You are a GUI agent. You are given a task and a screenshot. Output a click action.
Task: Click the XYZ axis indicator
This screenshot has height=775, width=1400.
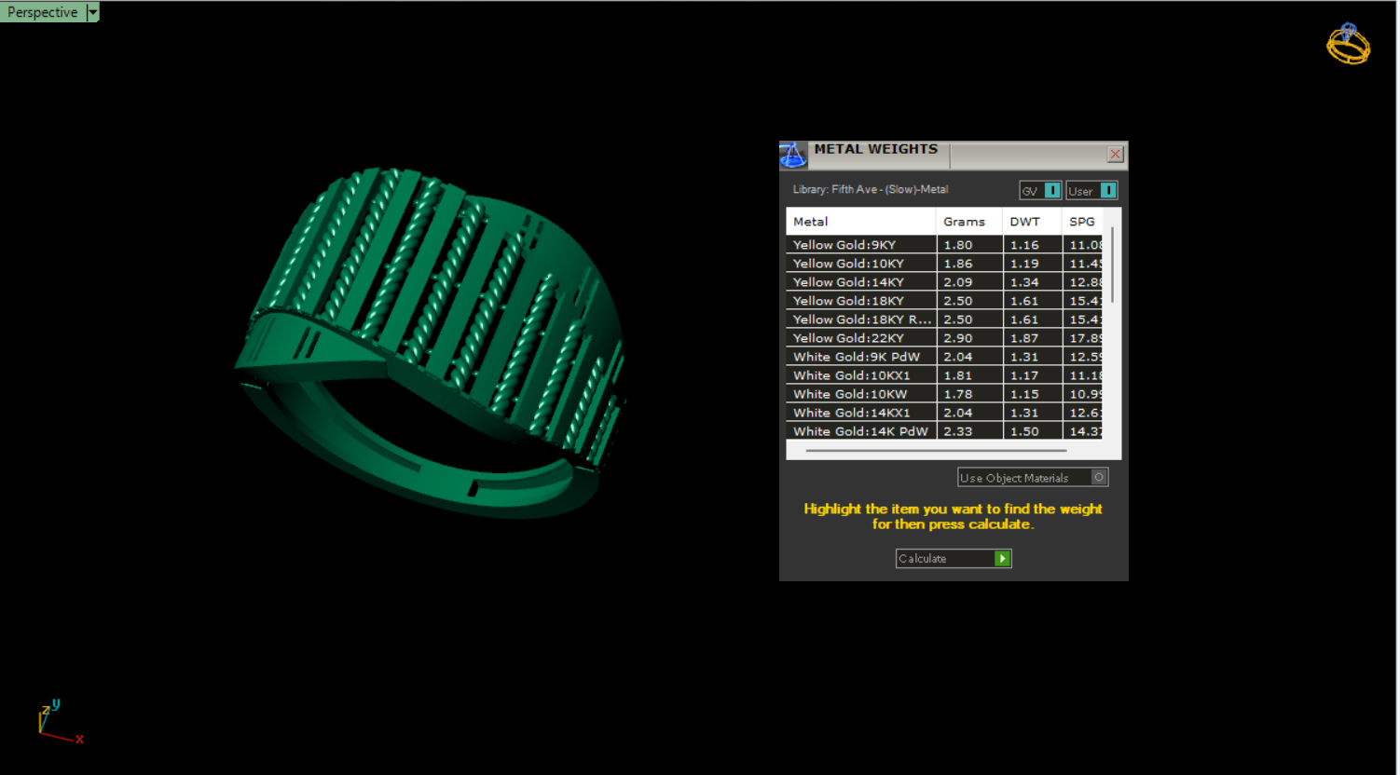click(58, 723)
